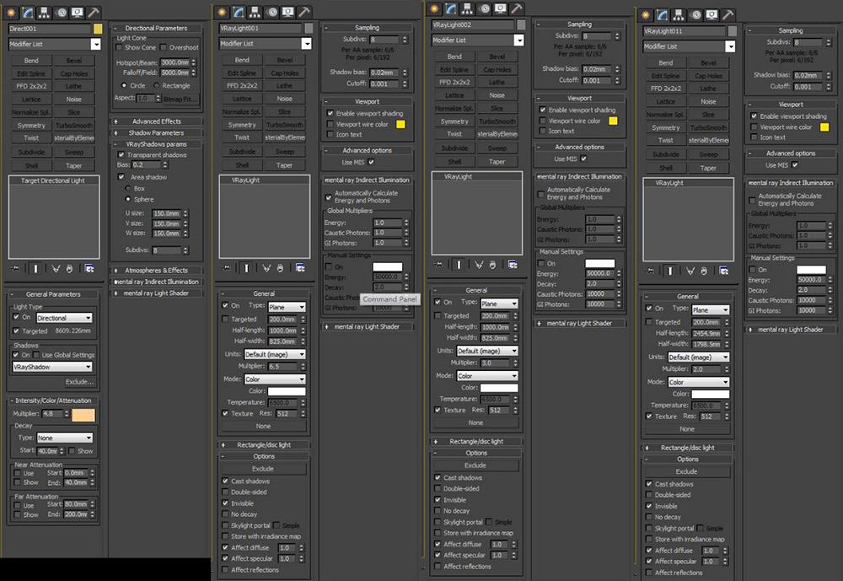Open Modifier List dropdown in Direct001 panel

click(54, 44)
